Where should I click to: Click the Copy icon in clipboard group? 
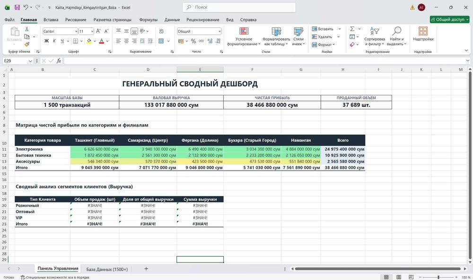[x=27, y=37]
